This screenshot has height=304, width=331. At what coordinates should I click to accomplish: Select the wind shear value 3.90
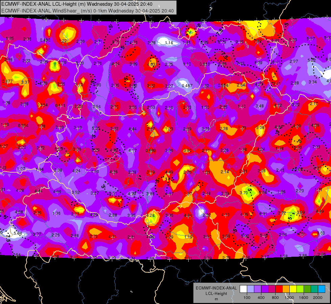pos(187,151)
